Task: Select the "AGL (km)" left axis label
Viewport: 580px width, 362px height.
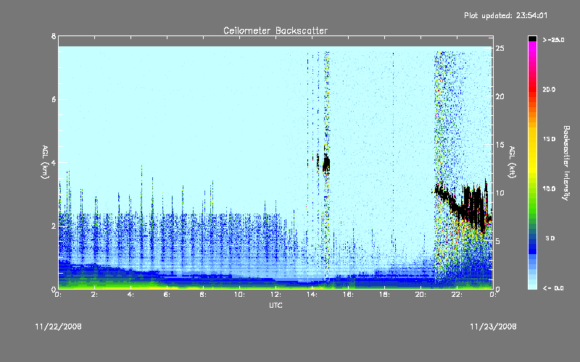Action: pos(45,162)
